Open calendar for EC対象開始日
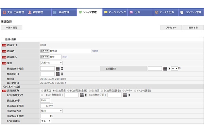The image size is (204, 136). [x=82, y=95]
